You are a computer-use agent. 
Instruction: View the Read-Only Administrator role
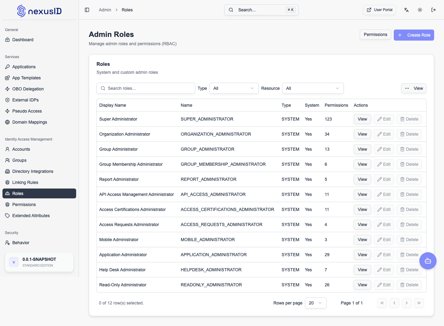click(x=362, y=285)
